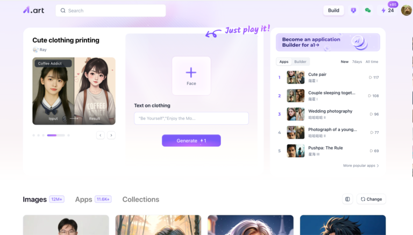Show previous example with left arrow
Image resolution: width=413 pixels, height=235 pixels.
click(x=101, y=135)
